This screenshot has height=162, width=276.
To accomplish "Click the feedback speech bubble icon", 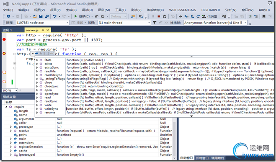I will [269, 3].
